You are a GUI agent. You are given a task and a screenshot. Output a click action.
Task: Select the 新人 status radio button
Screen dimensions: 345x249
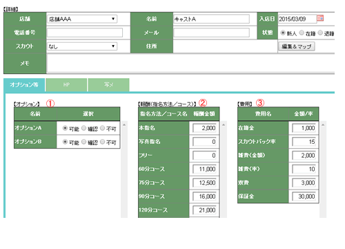pos(283,33)
